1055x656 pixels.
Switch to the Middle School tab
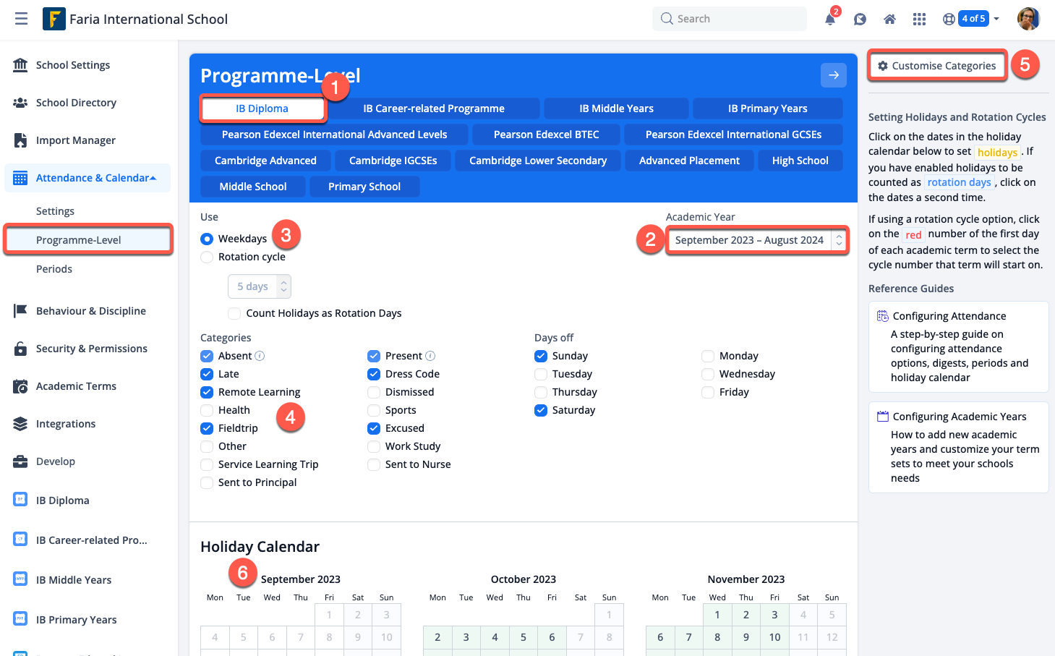(x=253, y=187)
